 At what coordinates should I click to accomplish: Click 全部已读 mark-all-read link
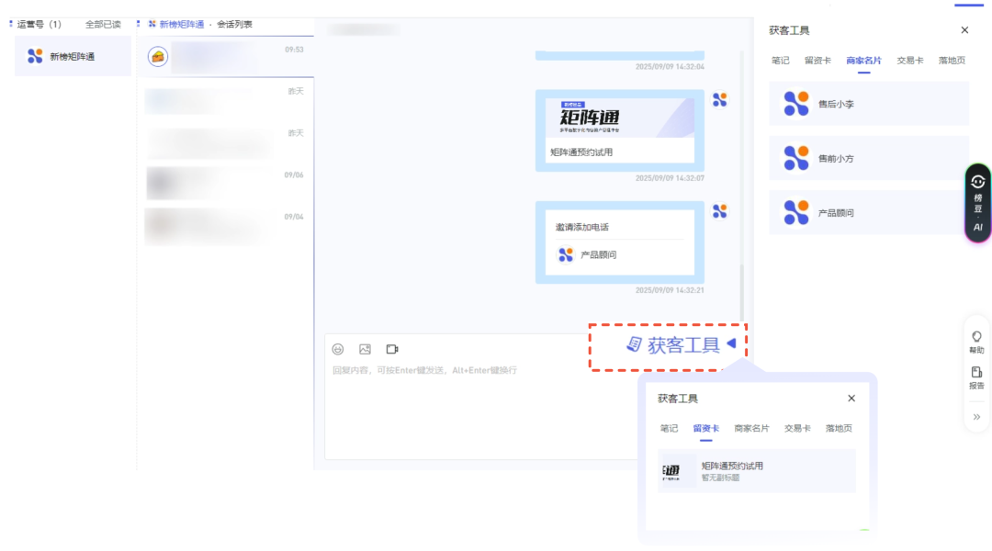(103, 24)
